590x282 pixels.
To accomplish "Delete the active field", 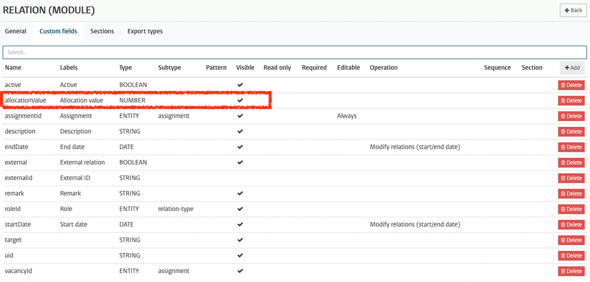I will click(x=571, y=85).
